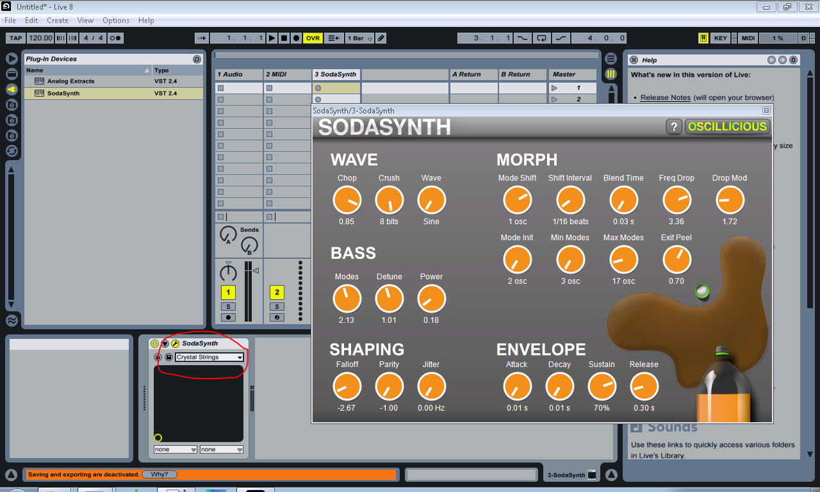820x492 pixels.
Task: Open the Hot-Swap browser icon
Action: click(x=12, y=151)
